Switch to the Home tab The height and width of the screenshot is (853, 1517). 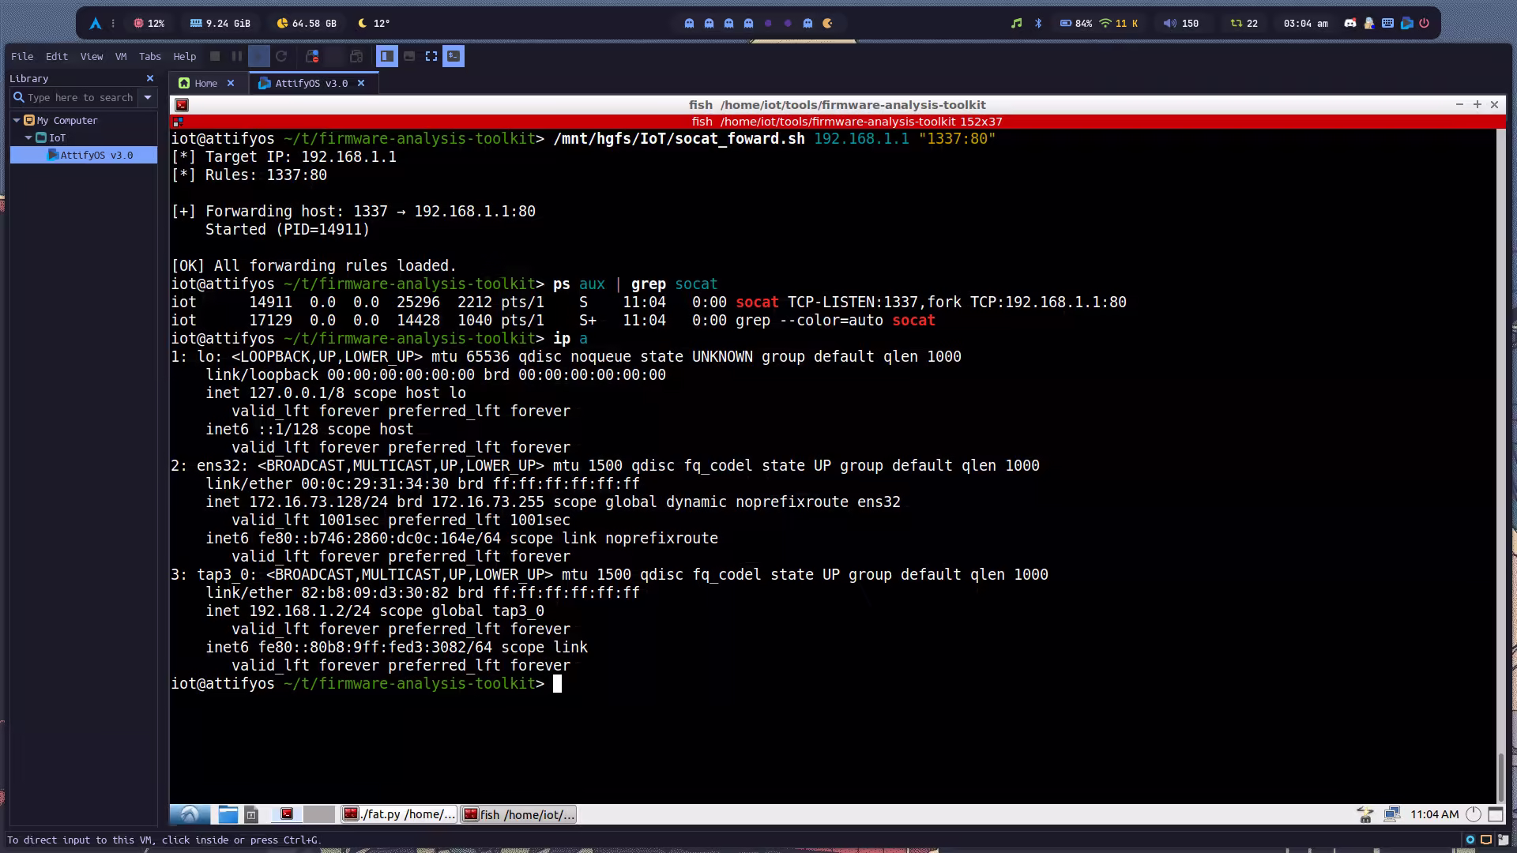pyautogui.click(x=205, y=83)
